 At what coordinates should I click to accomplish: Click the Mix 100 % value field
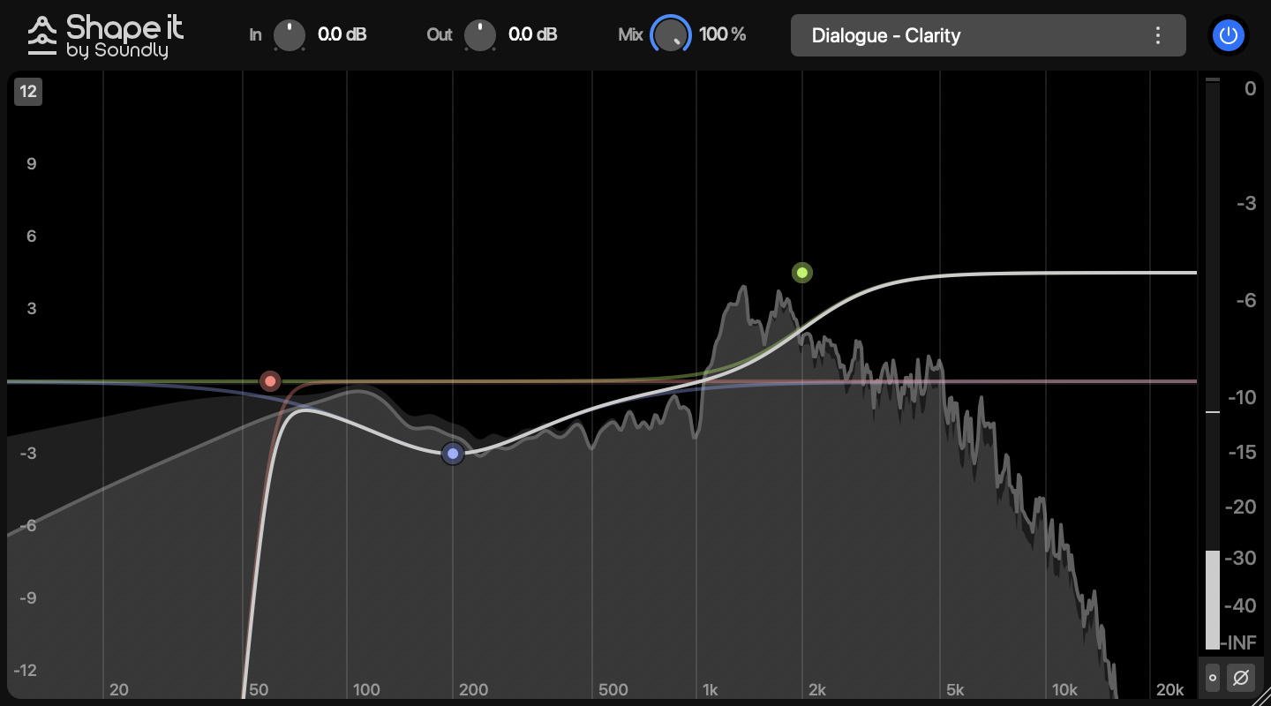pyautogui.click(x=722, y=34)
